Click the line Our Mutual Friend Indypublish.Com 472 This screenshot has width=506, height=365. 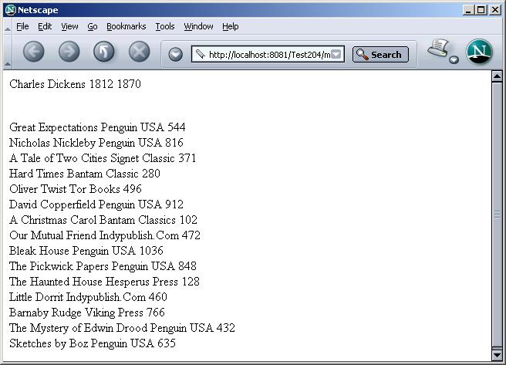click(x=105, y=235)
